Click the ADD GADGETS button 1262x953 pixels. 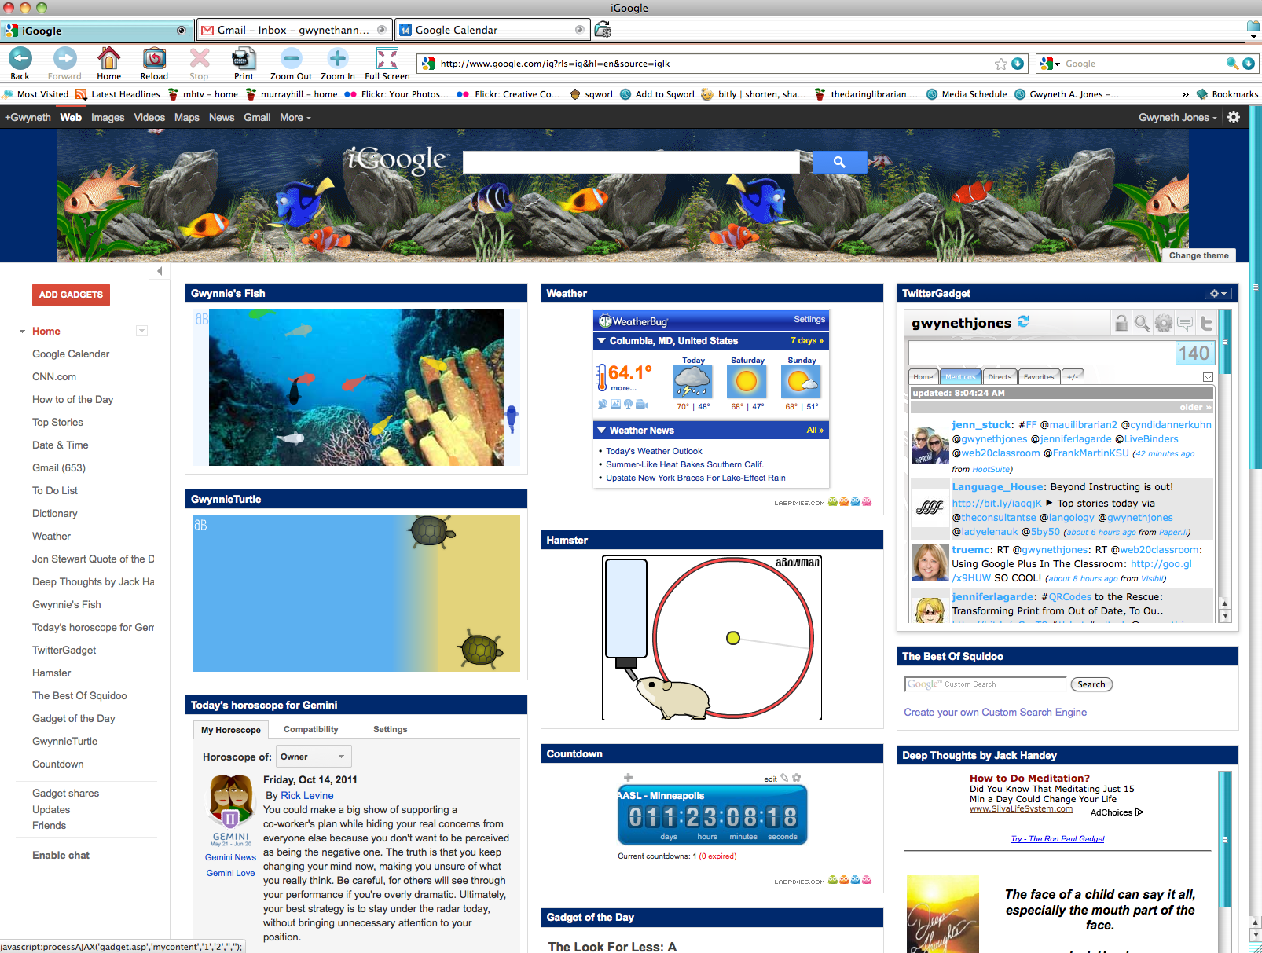(71, 295)
